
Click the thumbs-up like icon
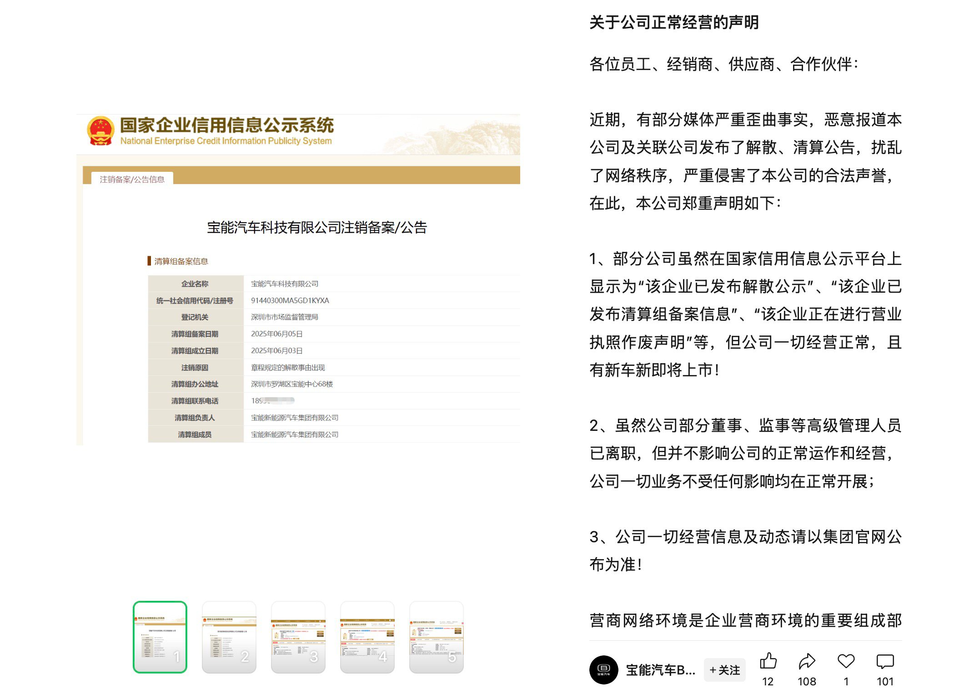pos(768,661)
